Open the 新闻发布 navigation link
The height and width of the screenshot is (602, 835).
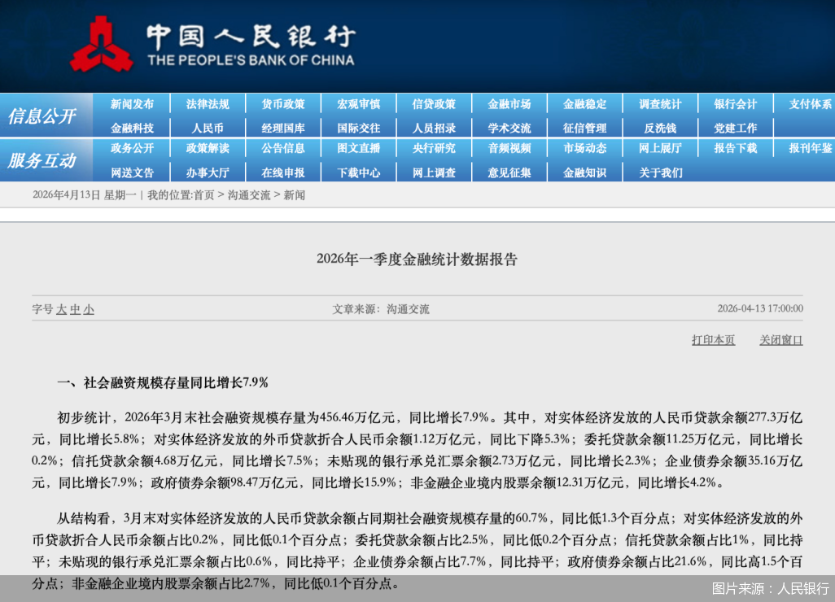(x=132, y=104)
